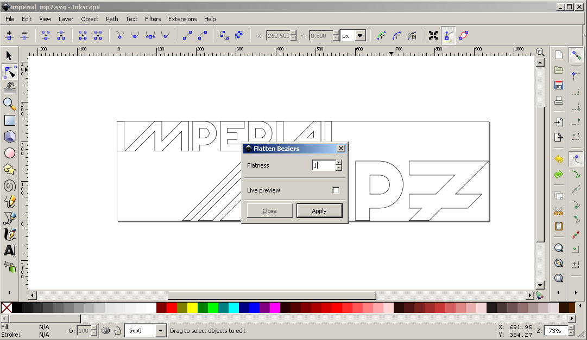Pick the Text tool in toolbox
Image resolution: width=587 pixels, height=340 pixels.
pyautogui.click(x=9, y=251)
